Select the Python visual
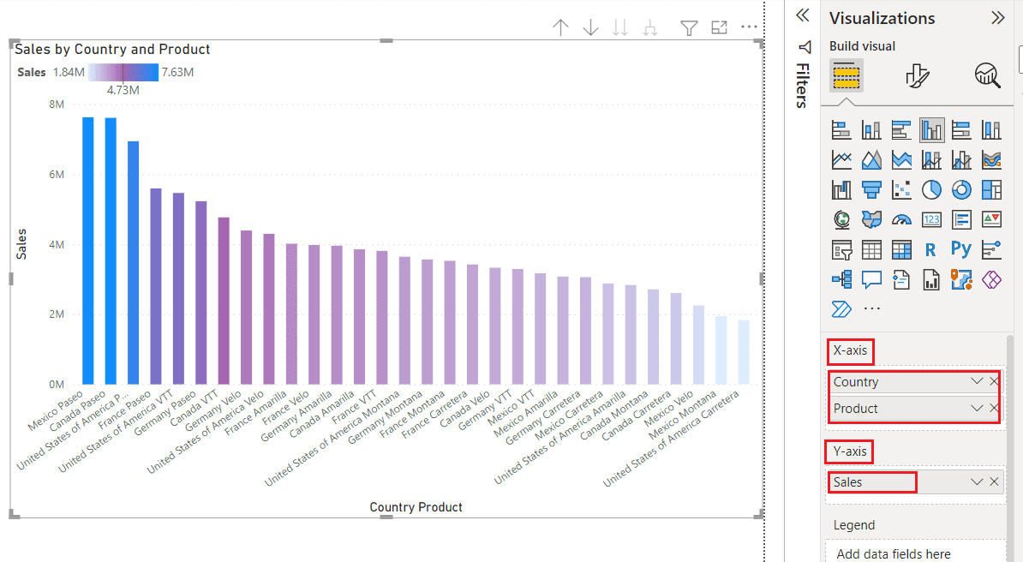1023x562 pixels. click(x=961, y=249)
